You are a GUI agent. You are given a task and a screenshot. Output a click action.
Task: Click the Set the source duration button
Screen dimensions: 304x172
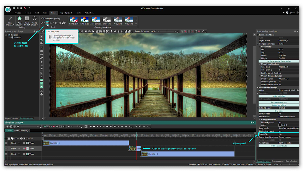coord(279,102)
